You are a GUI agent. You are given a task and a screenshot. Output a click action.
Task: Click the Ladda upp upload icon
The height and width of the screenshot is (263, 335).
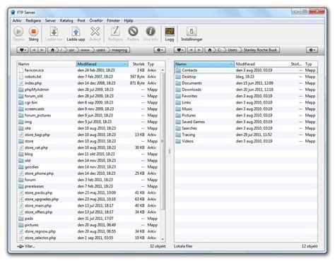coord(76,32)
